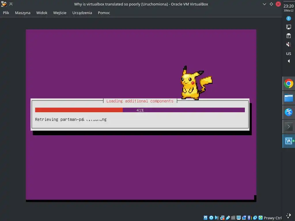The height and width of the screenshot is (221, 295).
Task: Click the 'Loading additional components' title
Action: [140, 101]
